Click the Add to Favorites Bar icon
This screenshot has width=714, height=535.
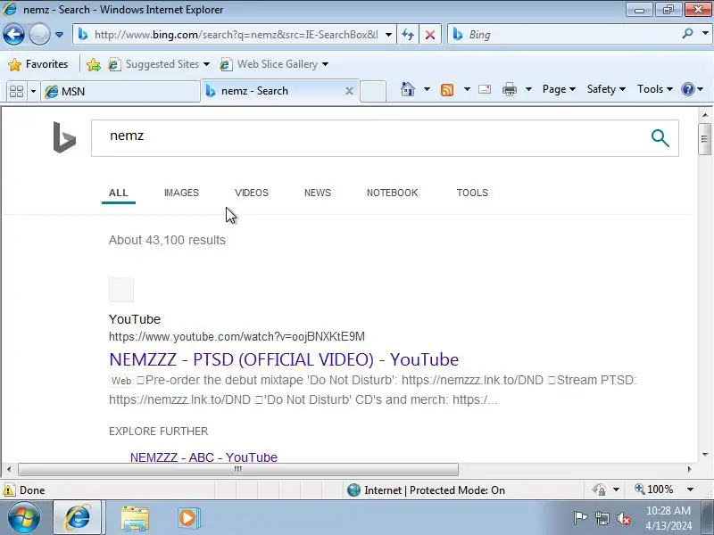pos(94,64)
